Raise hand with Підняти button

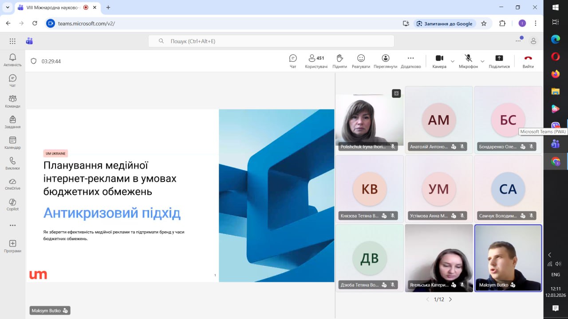(339, 61)
